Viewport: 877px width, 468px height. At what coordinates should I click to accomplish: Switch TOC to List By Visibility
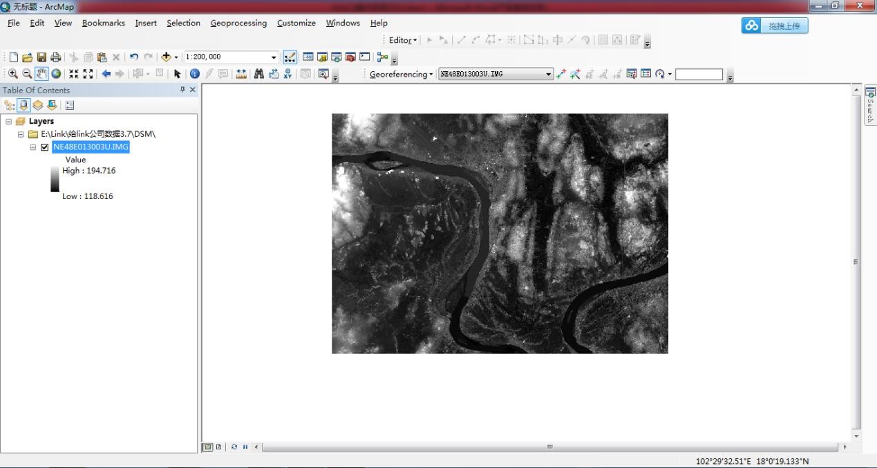coord(38,105)
